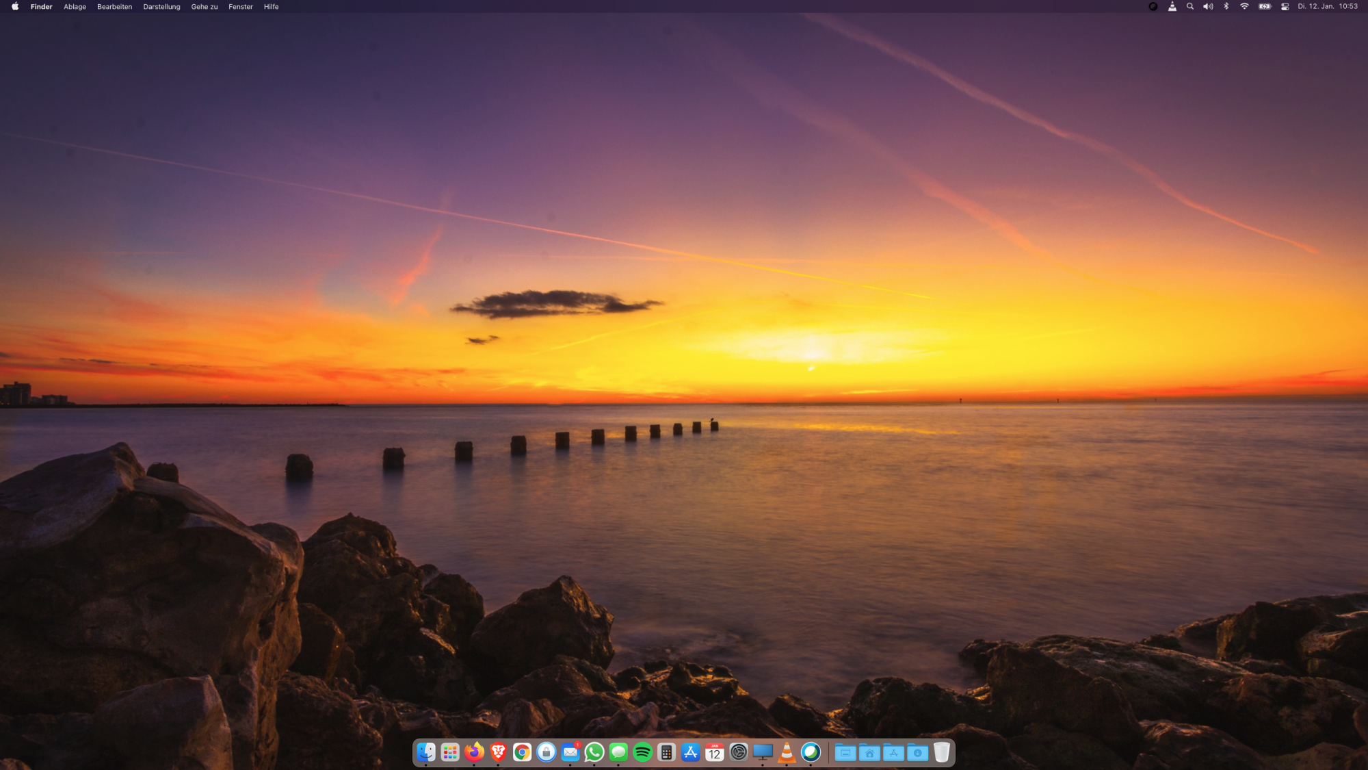Screen dimensions: 1368x770
Task: Open VLC cone icon in dock
Action: click(x=787, y=752)
